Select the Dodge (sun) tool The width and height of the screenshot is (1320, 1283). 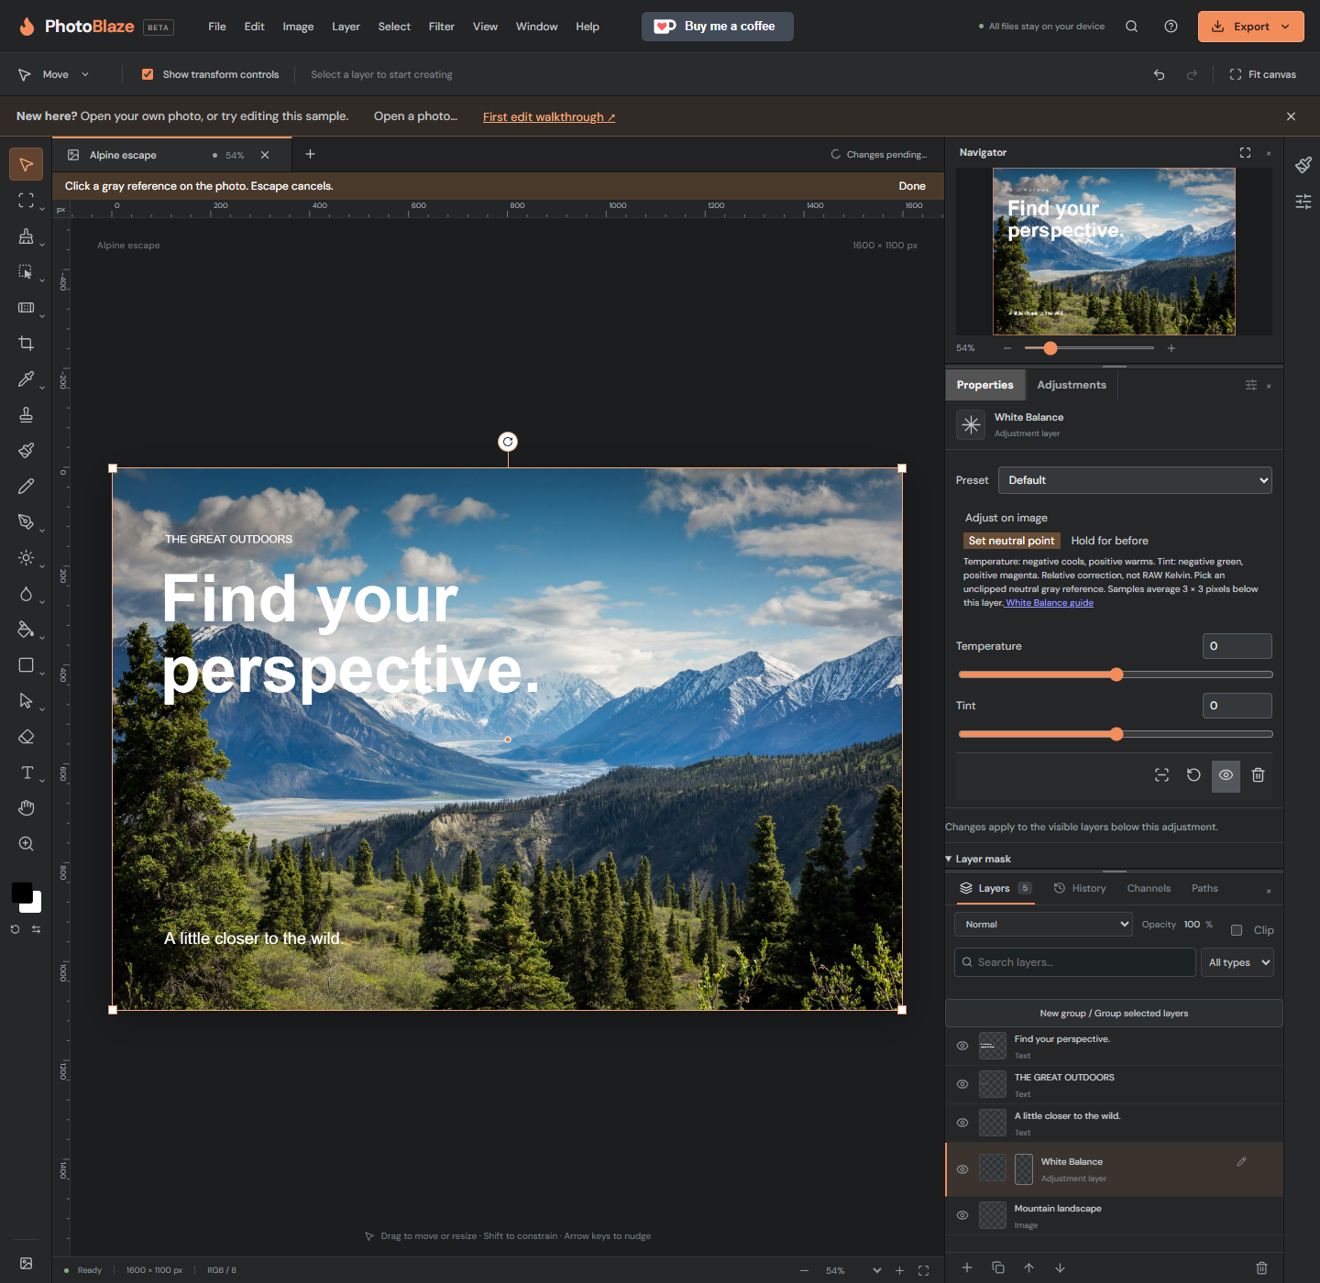(26, 557)
